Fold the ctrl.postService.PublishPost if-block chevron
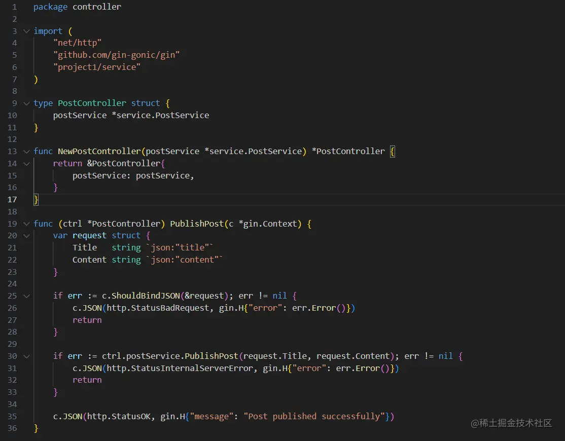Image resolution: width=565 pixels, height=441 pixels. tap(26, 356)
